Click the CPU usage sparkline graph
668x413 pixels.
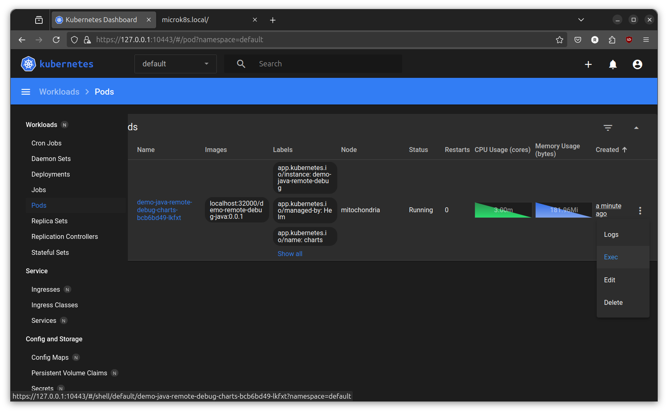[503, 210]
